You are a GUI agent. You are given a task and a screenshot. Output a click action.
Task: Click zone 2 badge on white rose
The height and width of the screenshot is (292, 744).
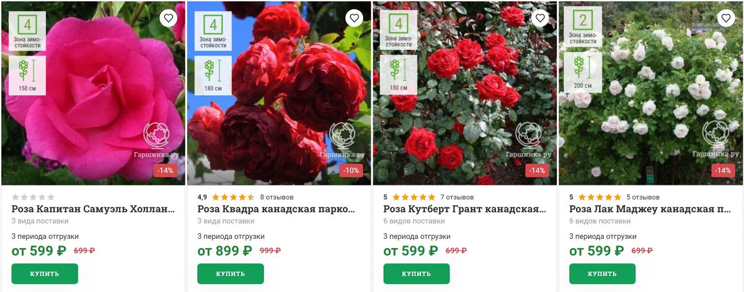coord(583,27)
